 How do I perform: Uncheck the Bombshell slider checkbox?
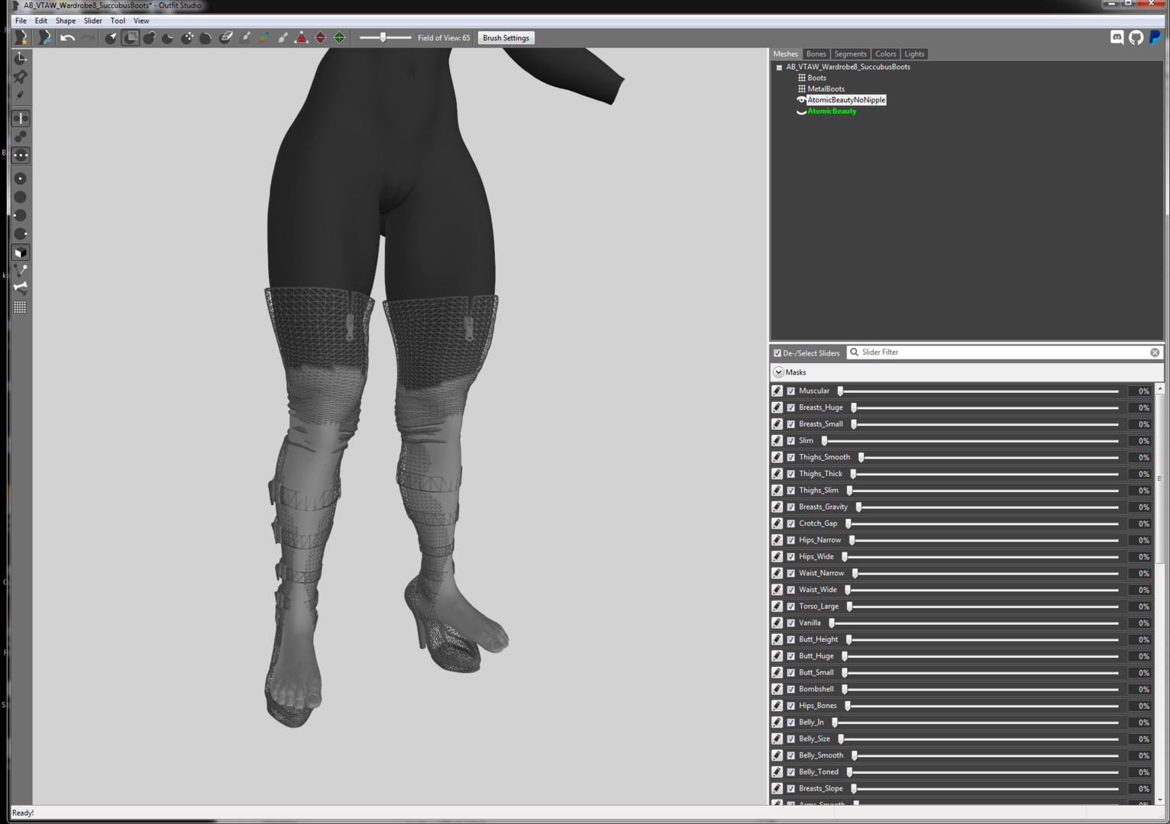791,689
